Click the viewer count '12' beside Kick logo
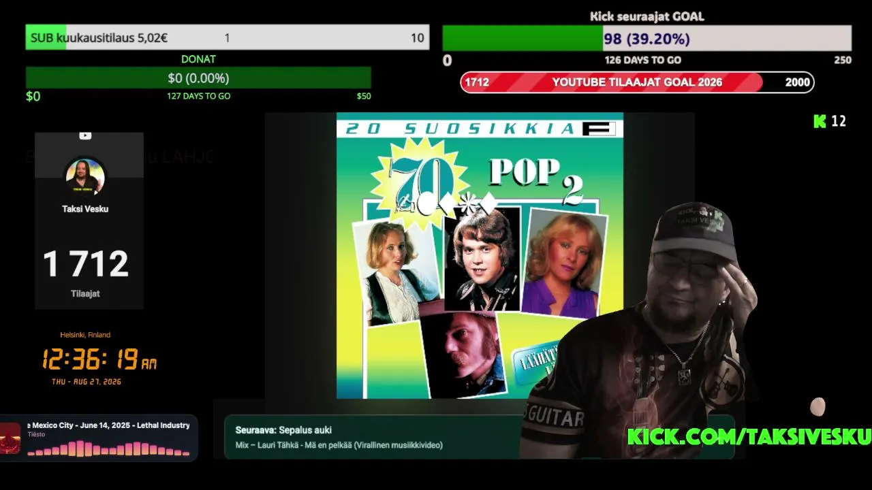Screen dimensions: 872x490 click(839, 121)
